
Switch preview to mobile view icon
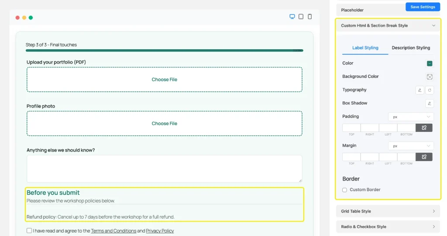point(309,17)
